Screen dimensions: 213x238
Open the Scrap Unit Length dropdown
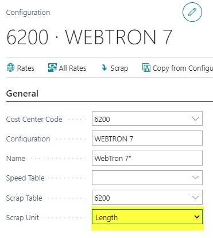point(147,217)
